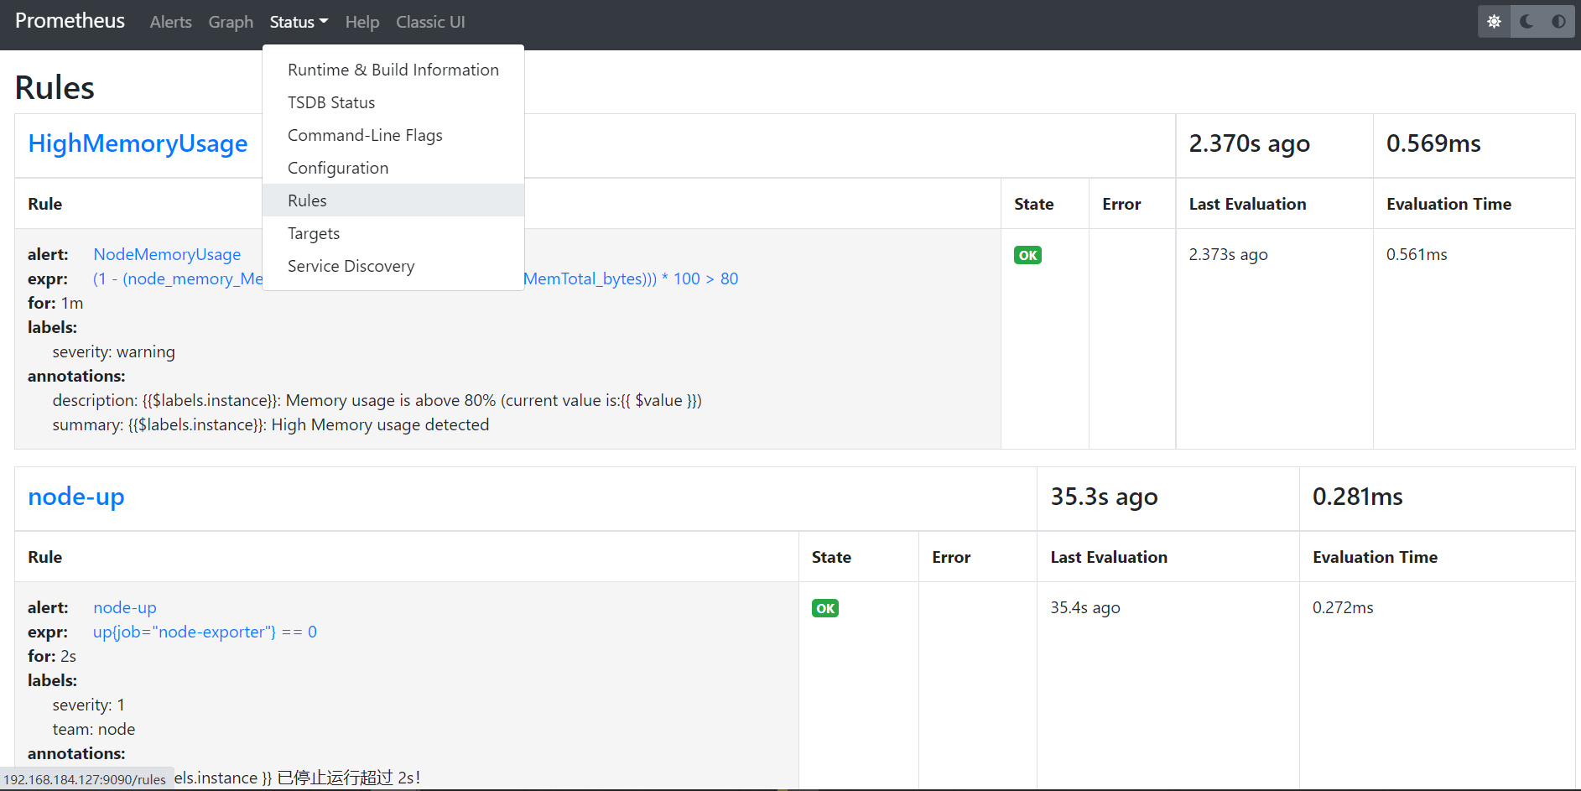
Task: Select the auto theme half-circle icon
Action: pos(1558,21)
